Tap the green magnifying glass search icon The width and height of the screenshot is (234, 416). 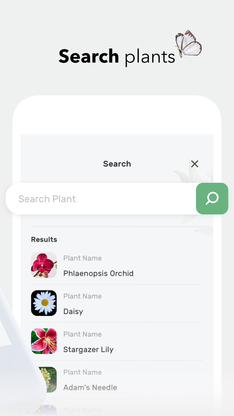click(212, 199)
